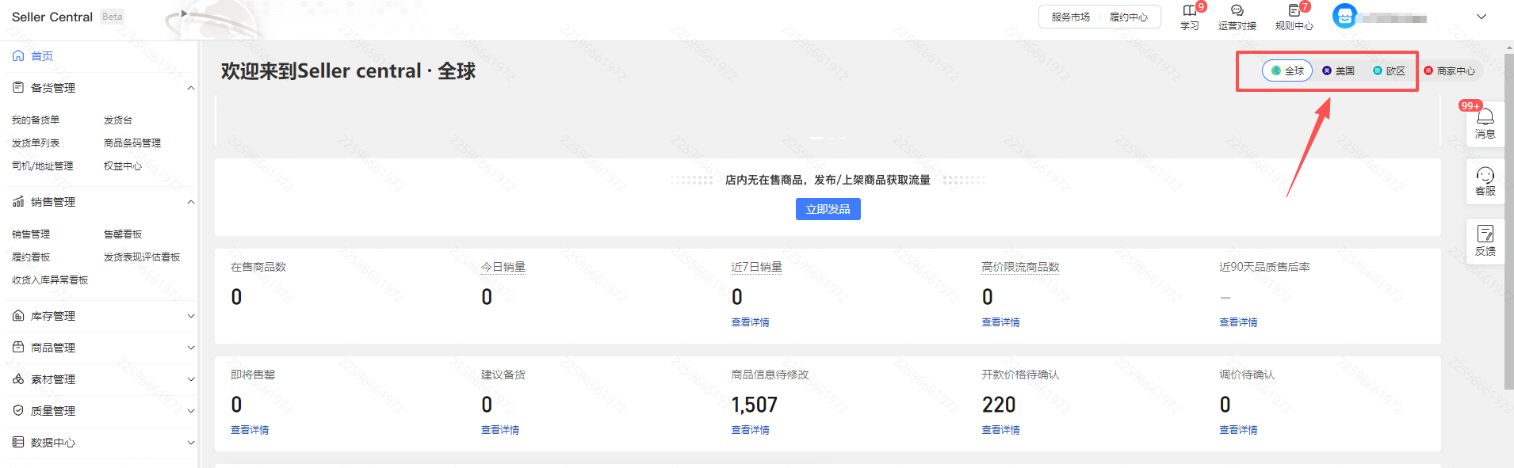Open 发货台 menu item

pos(118,120)
